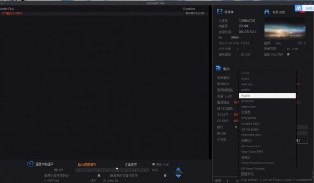Toggle change playback speed with audio checkbox

point(165,175)
